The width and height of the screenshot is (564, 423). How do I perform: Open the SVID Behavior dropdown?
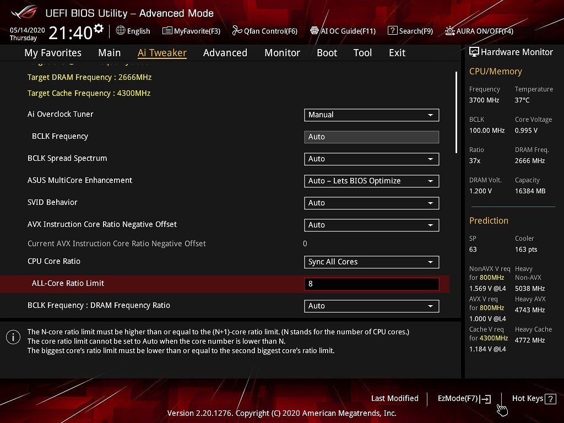pos(371,203)
